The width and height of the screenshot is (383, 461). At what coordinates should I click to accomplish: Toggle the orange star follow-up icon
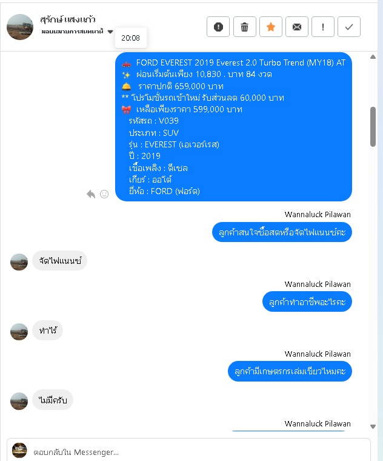pos(270,27)
